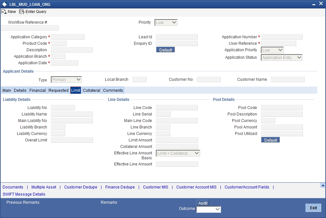Click the Application Category field
This screenshot has width=326, height=218.
pyautogui.click(x=68, y=37)
